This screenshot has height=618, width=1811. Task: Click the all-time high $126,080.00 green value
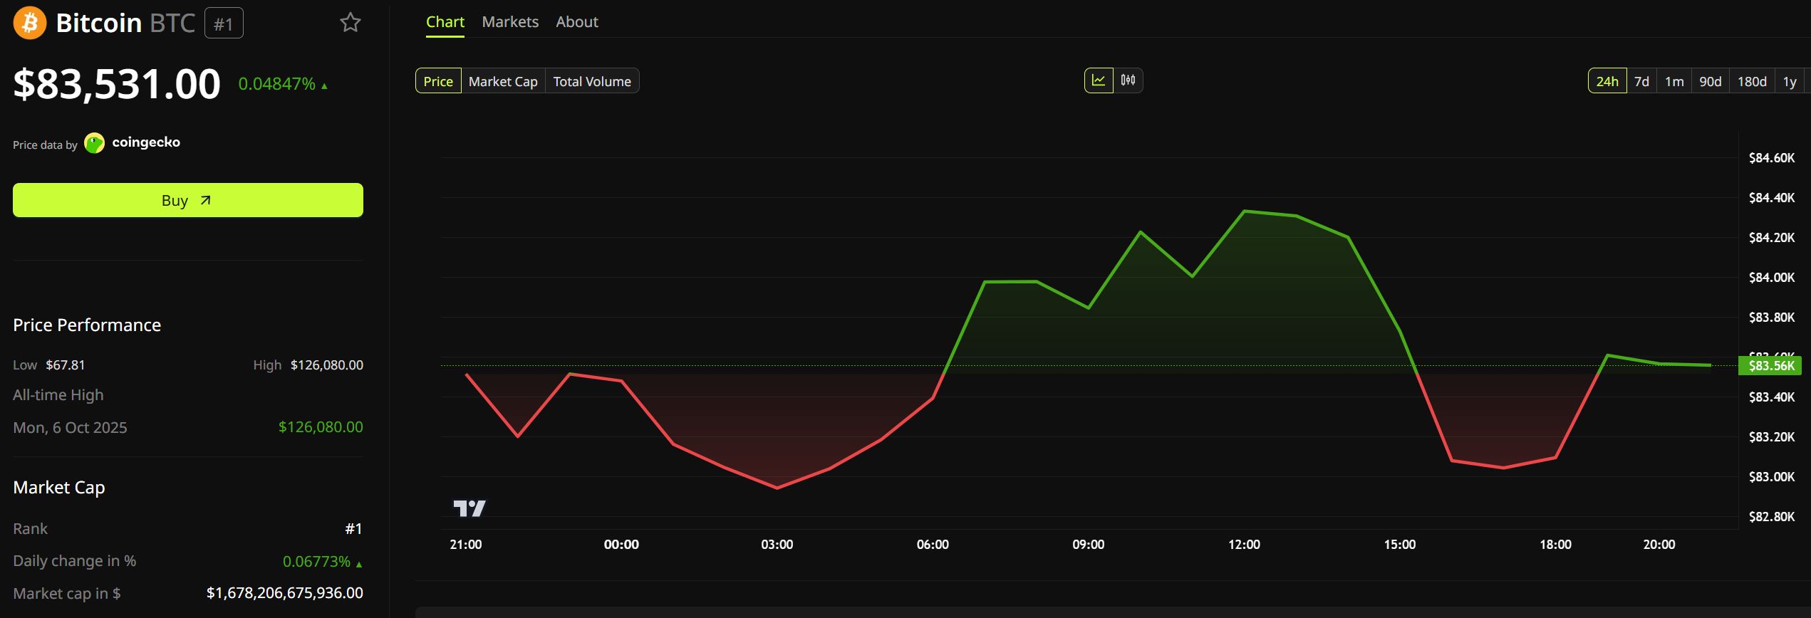[321, 427]
